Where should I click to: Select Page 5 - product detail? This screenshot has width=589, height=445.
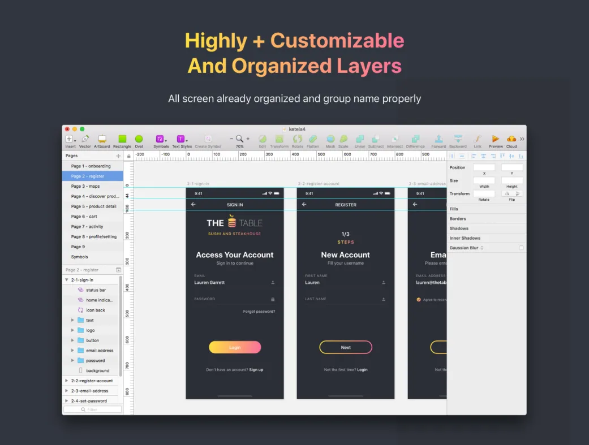(x=93, y=206)
